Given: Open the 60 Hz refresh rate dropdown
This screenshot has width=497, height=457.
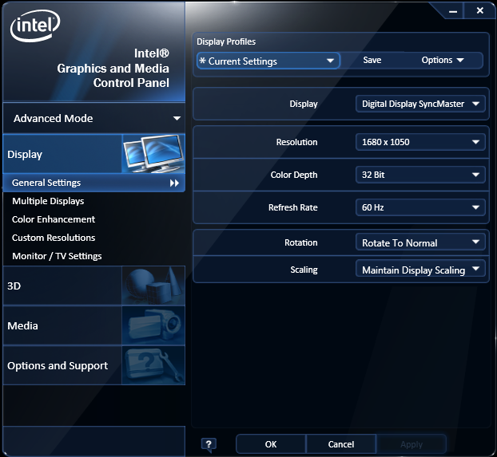Looking at the screenshot, I should [x=420, y=207].
